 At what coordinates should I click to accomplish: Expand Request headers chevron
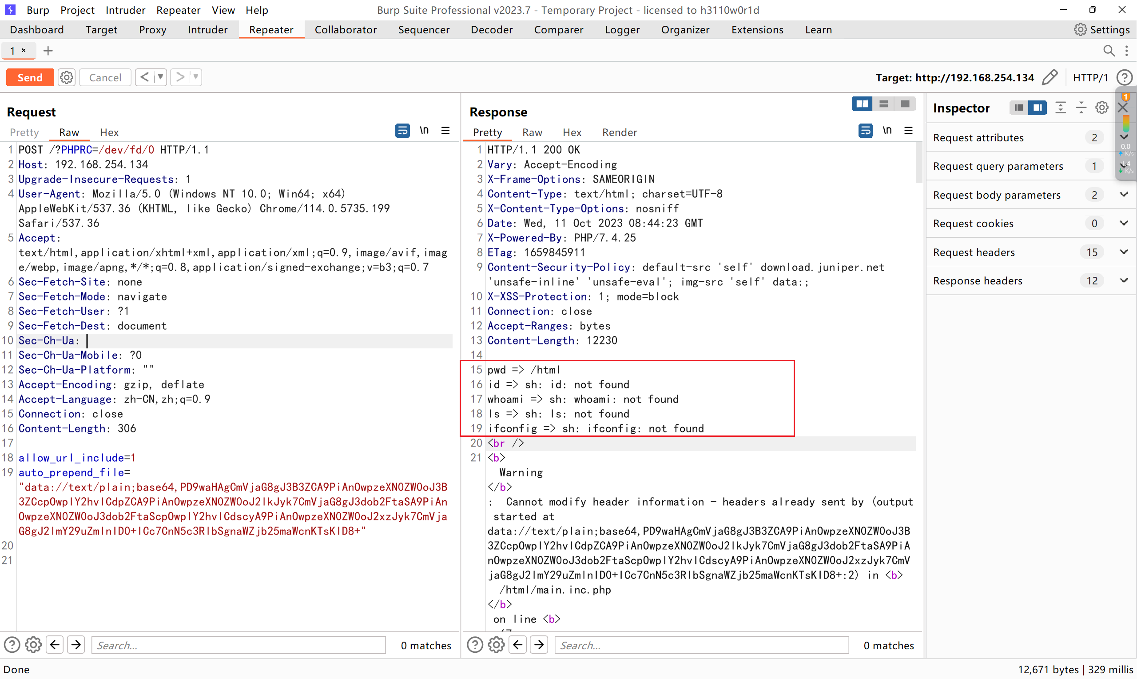coord(1124,252)
